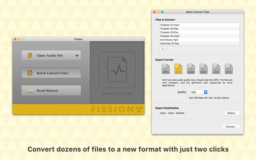This screenshot has height=160, width=256.
Task: Select MP3 export format icon
Action: pyautogui.click(x=166, y=69)
